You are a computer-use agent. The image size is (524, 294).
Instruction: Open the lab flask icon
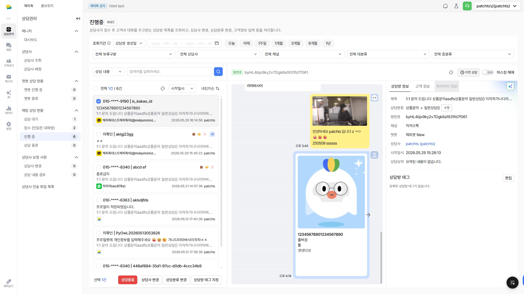point(456,6)
